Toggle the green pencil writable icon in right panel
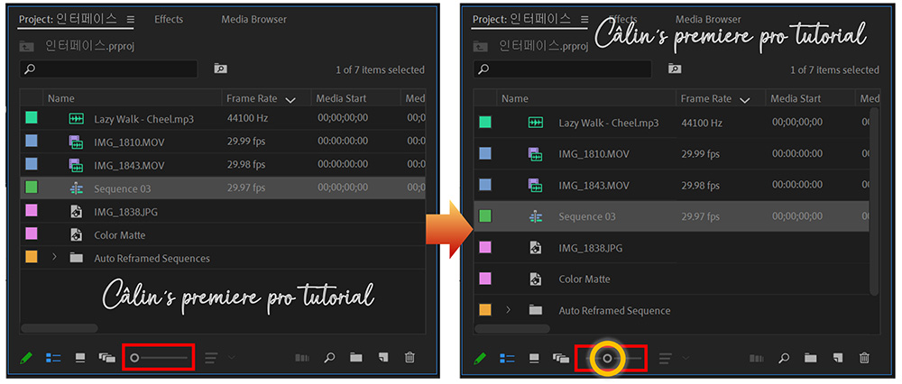Screen dimensions: 902x384 tap(480, 359)
